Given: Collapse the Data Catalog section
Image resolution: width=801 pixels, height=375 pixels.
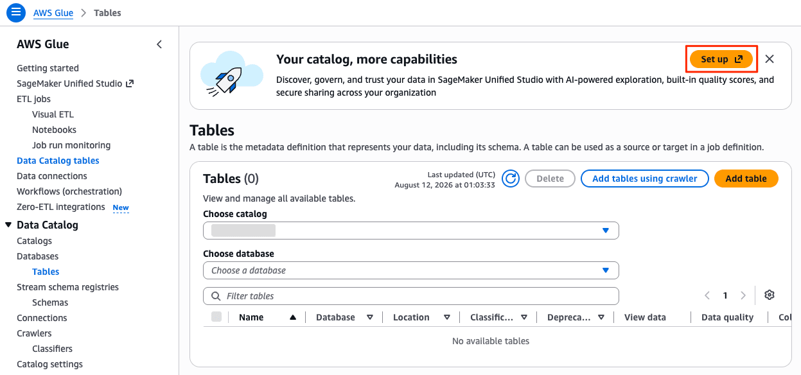Looking at the screenshot, I should click(8, 225).
